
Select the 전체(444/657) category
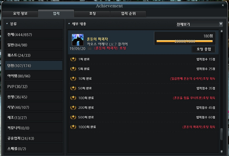pyautogui.click(x=34, y=35)
